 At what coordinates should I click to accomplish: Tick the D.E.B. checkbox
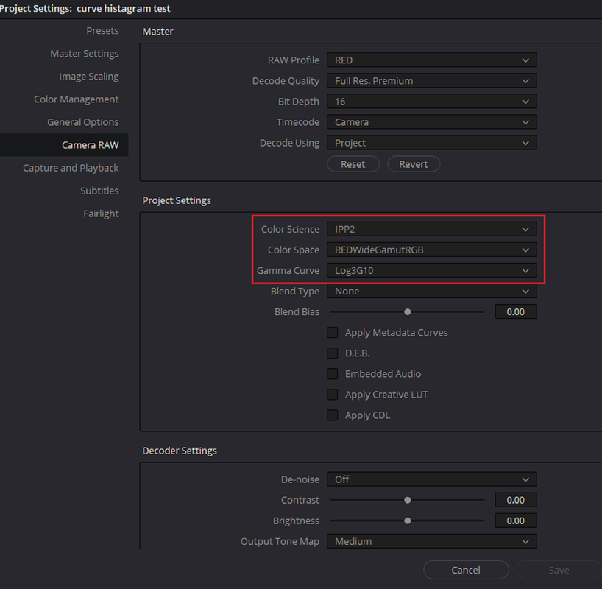point(333,353)
